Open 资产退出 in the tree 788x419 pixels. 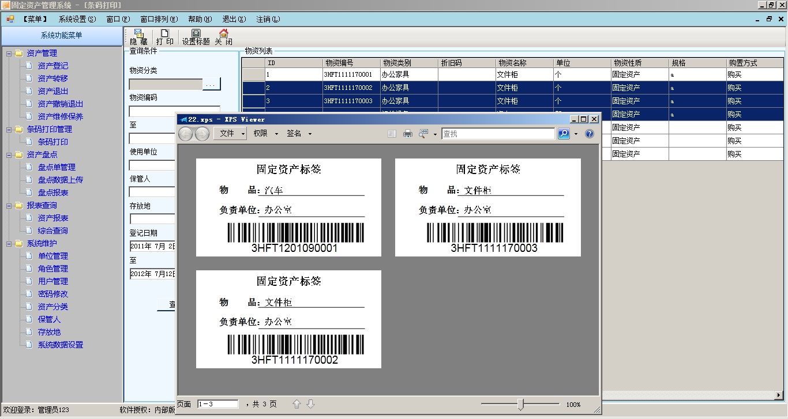53,91
